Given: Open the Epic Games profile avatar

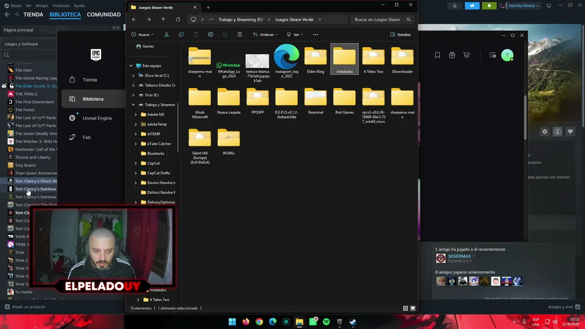Looking at the screenshot, I should [507, 55].
